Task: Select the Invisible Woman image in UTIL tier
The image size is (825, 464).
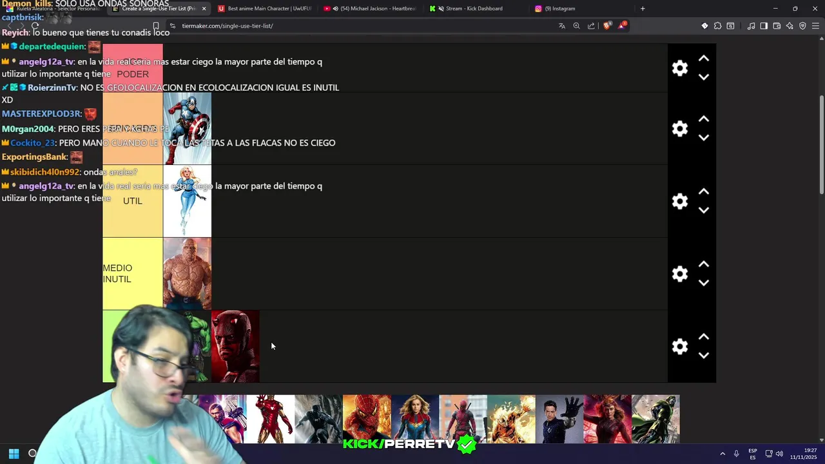Action: click(x=187, y=201)
